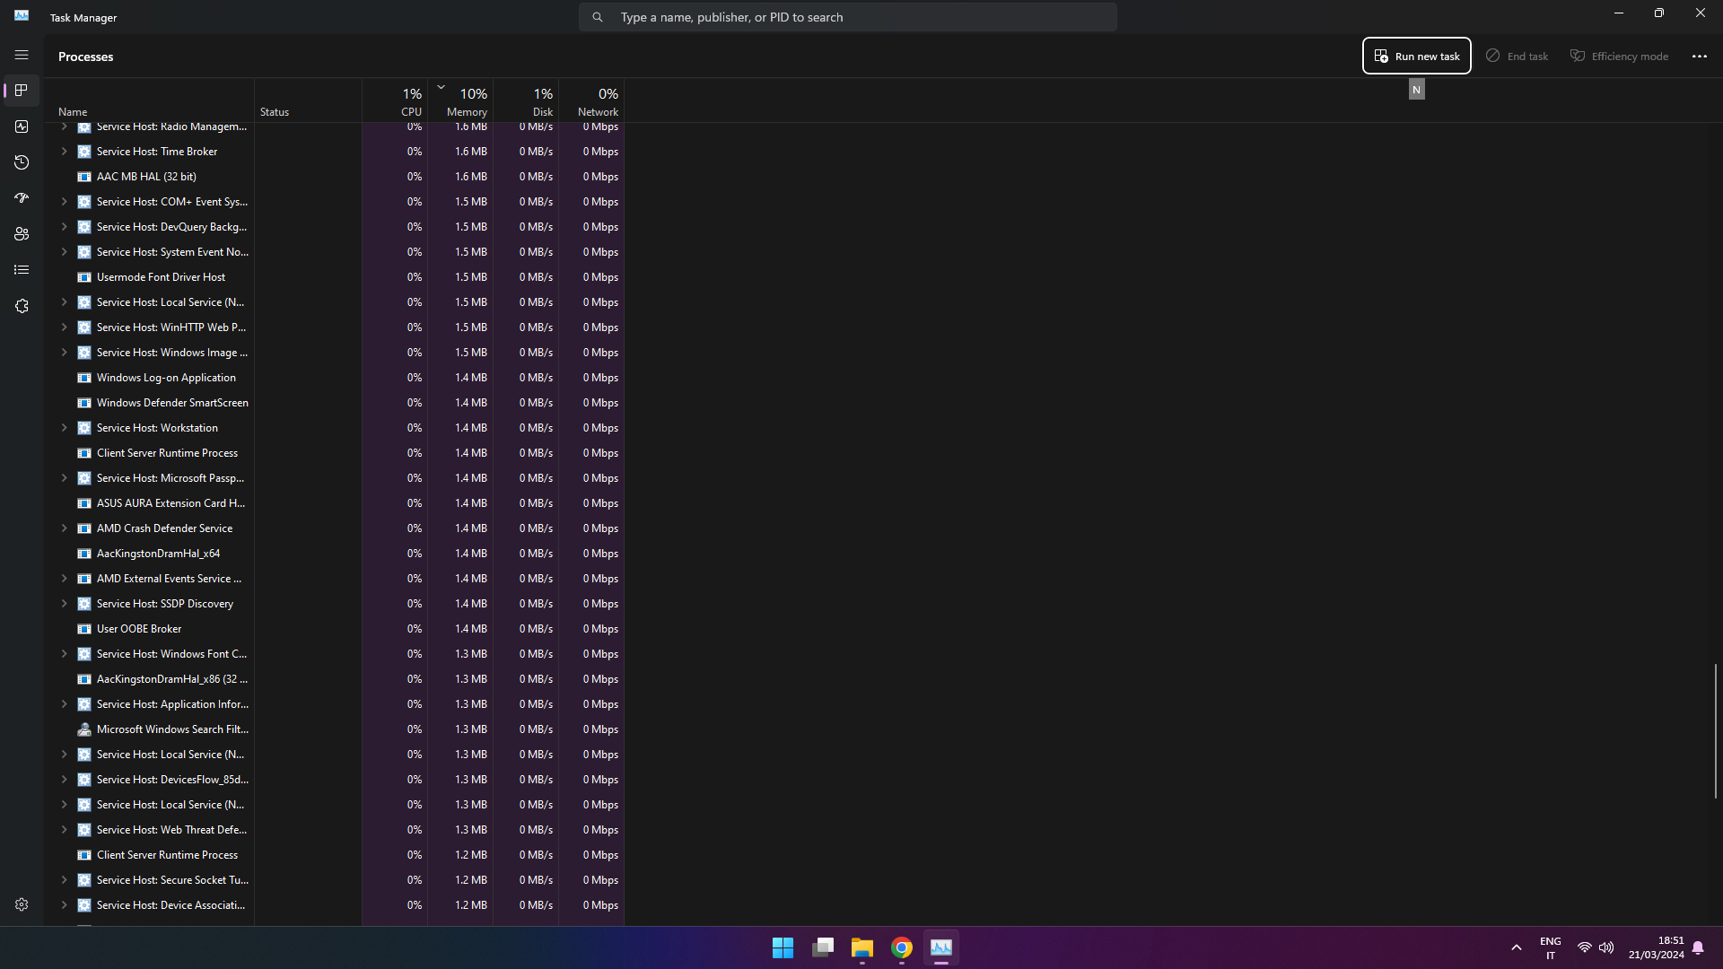1723x969 pixels.
Task: Click icon of Microsoft Windows Search Filter
Action: pyautogui.click(x=84, y=729)
